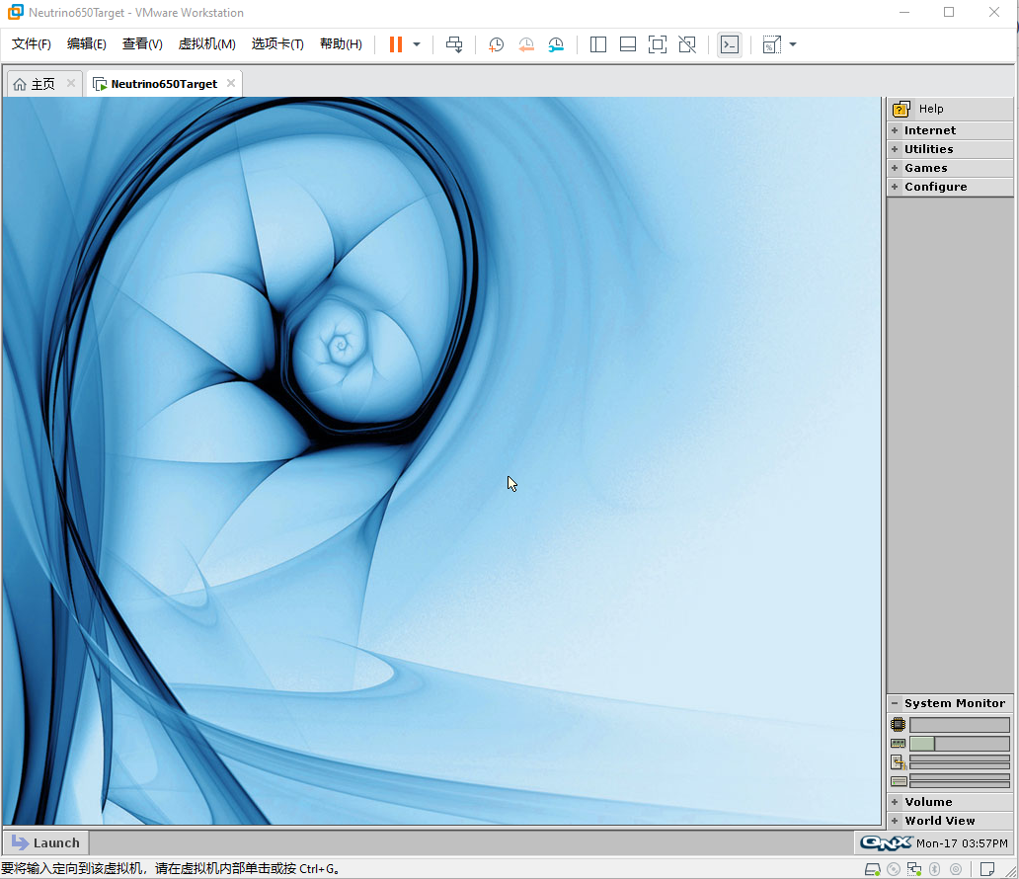The image size is (1019, 879).
Task: Open the Launch menu button
Action: coord(46,842)
